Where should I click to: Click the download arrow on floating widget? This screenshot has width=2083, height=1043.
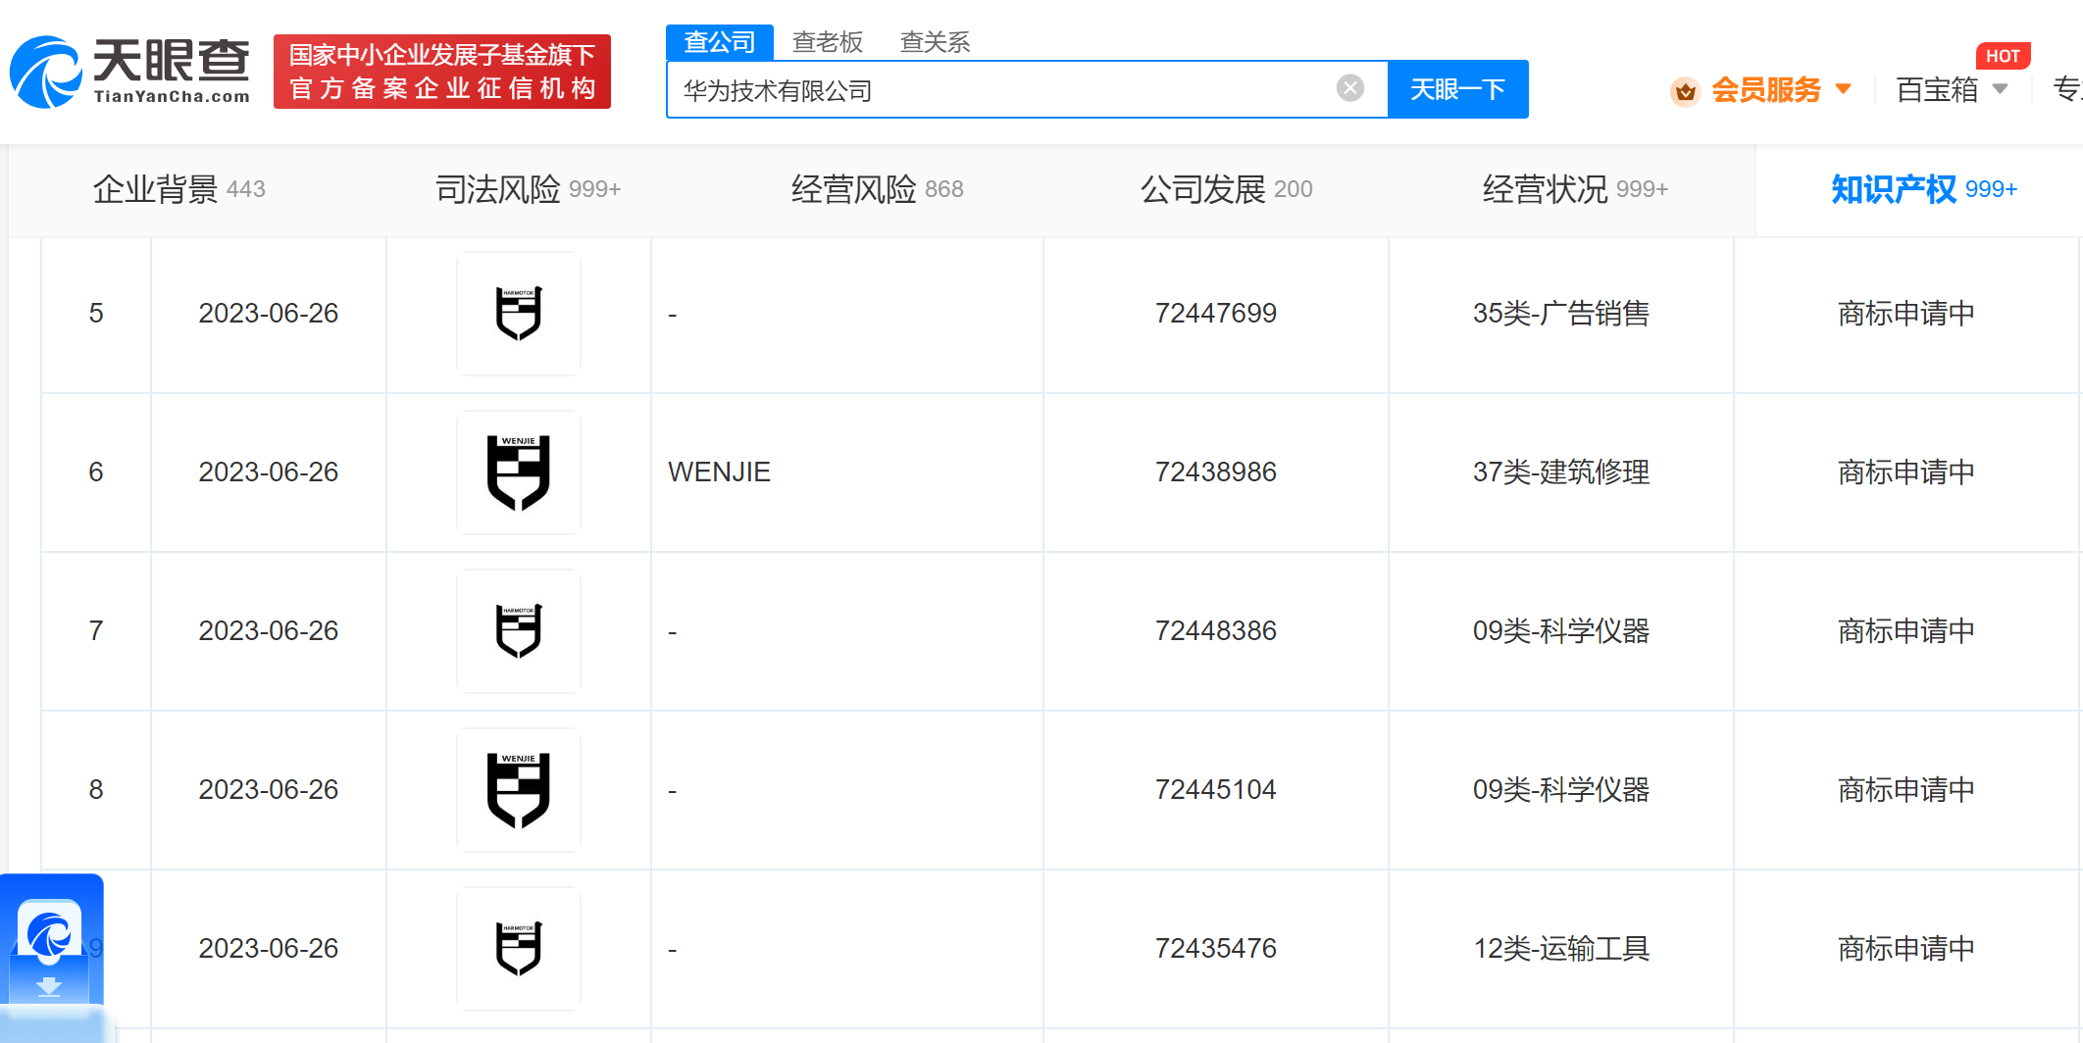click(49, 986)
